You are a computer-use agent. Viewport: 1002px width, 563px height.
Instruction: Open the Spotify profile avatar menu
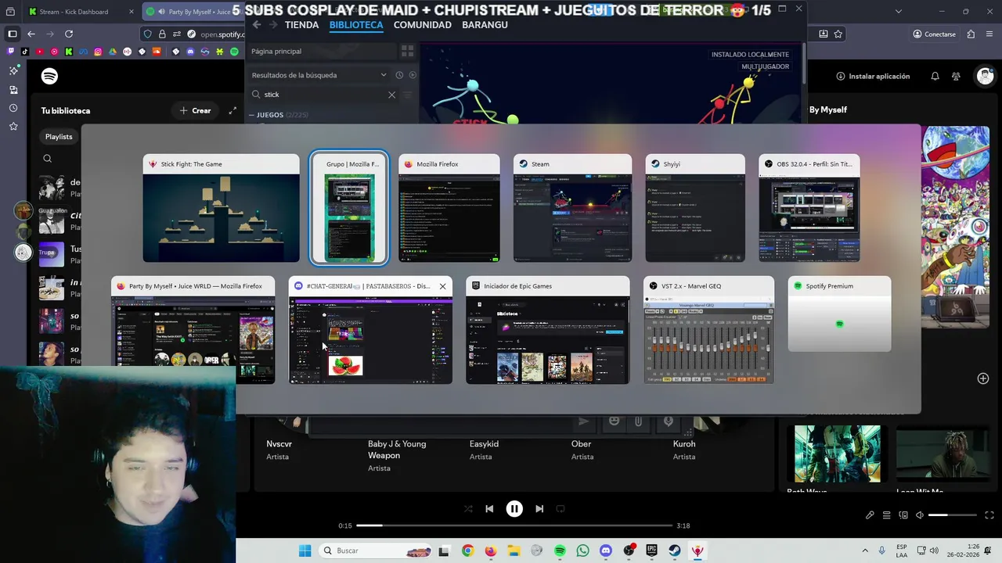tap(985, 76)
